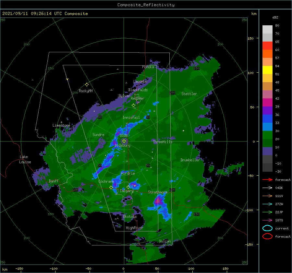Click the red forecast arrow in the legend
Image resolution: width=292 pixels, height=273 pixels.
coord(267,180)
